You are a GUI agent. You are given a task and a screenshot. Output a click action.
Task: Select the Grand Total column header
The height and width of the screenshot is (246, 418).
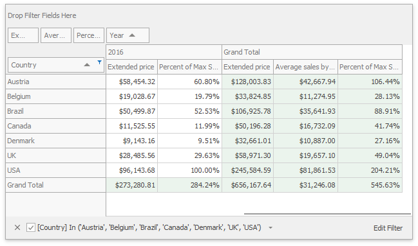[312, 52]
